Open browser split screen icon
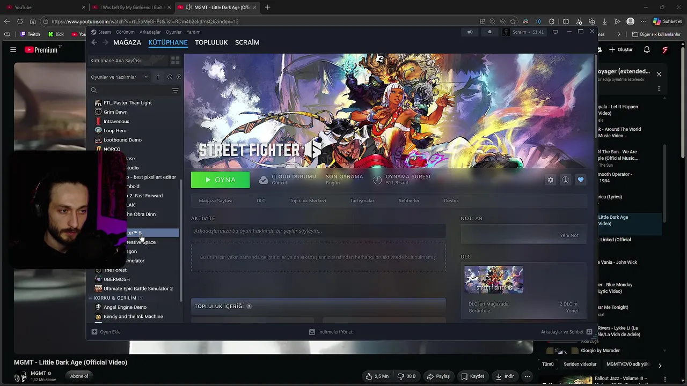The image size is (687, 386). (566, 21)
